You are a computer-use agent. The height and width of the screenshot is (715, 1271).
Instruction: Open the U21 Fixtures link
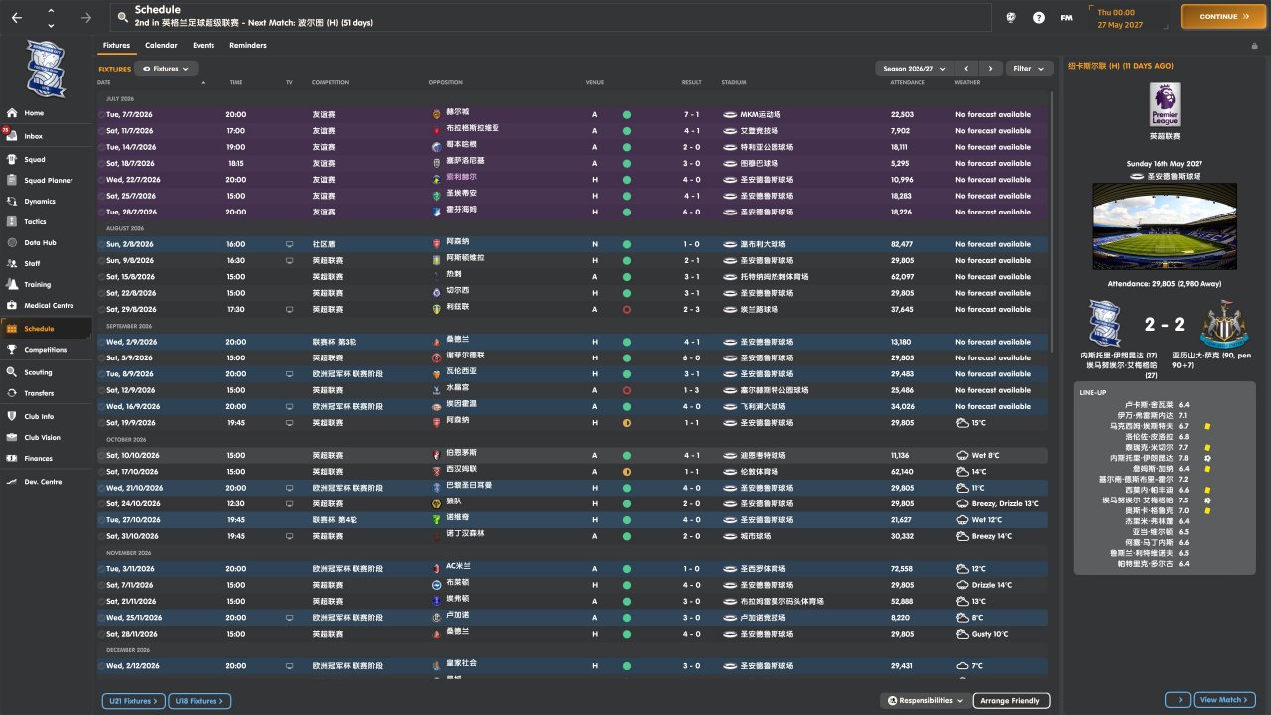click(133, 701)
